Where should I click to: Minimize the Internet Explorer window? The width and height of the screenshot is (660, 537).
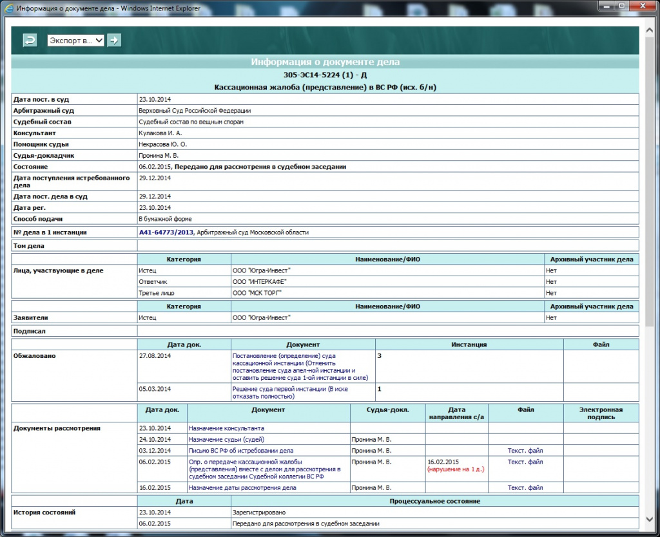coord(607,5)
